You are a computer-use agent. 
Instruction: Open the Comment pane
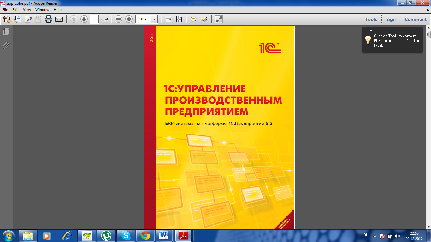click(416, 19)
